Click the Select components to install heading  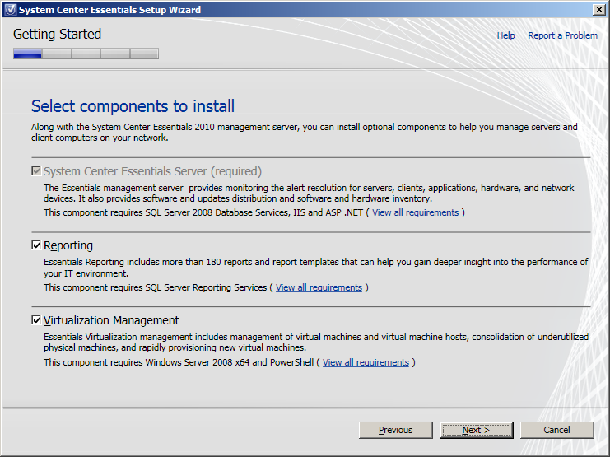click(133, 106)
